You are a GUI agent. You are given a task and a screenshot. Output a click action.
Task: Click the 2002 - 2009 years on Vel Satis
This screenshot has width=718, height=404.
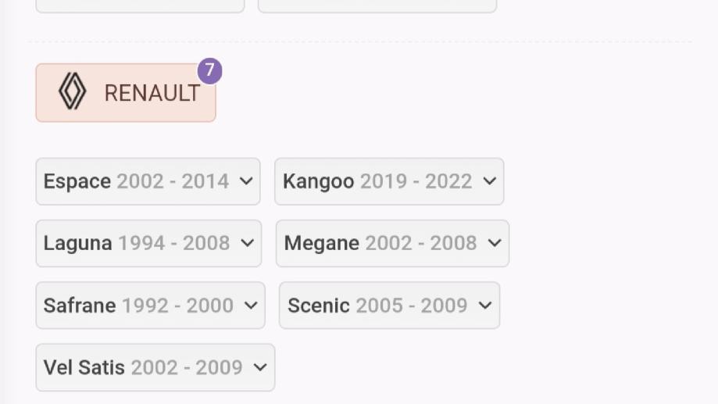coord(187,367)
